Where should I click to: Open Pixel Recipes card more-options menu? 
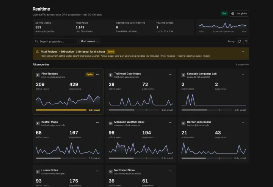[97, 74]
